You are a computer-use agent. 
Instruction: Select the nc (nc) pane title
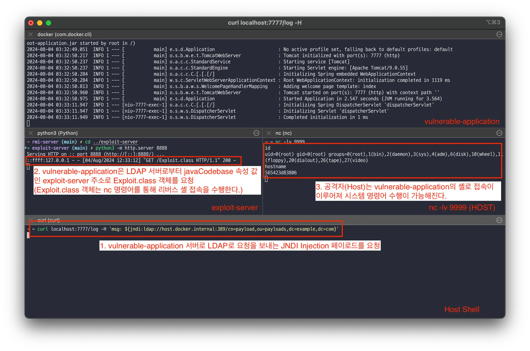tap(283, 133)
